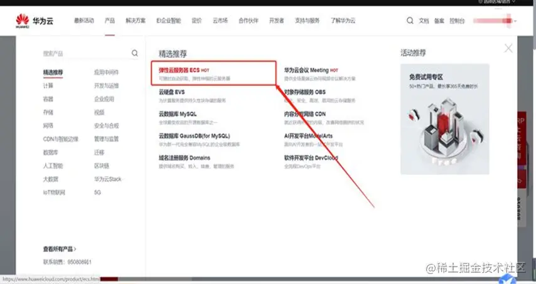Viewport: 536px width, 284px height.
Task: Open the 开发者 menu
Action: tap(277, 21)
